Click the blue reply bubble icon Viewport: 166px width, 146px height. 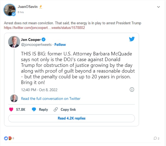[x=34, y=109]
